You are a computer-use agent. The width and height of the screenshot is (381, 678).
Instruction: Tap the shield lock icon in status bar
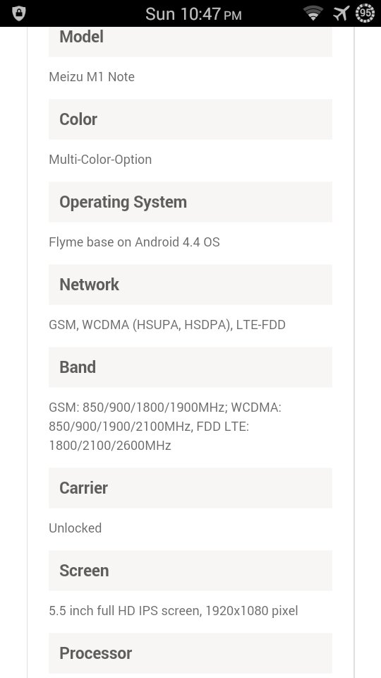tap(18, 13)
